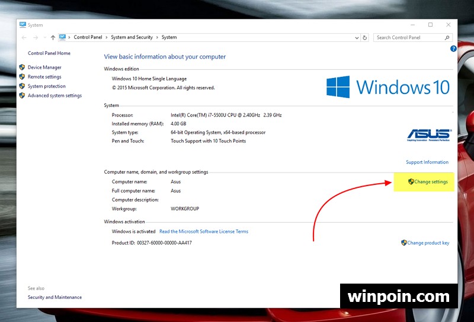Click Change settings for computer name

click(x=431, y=181)
